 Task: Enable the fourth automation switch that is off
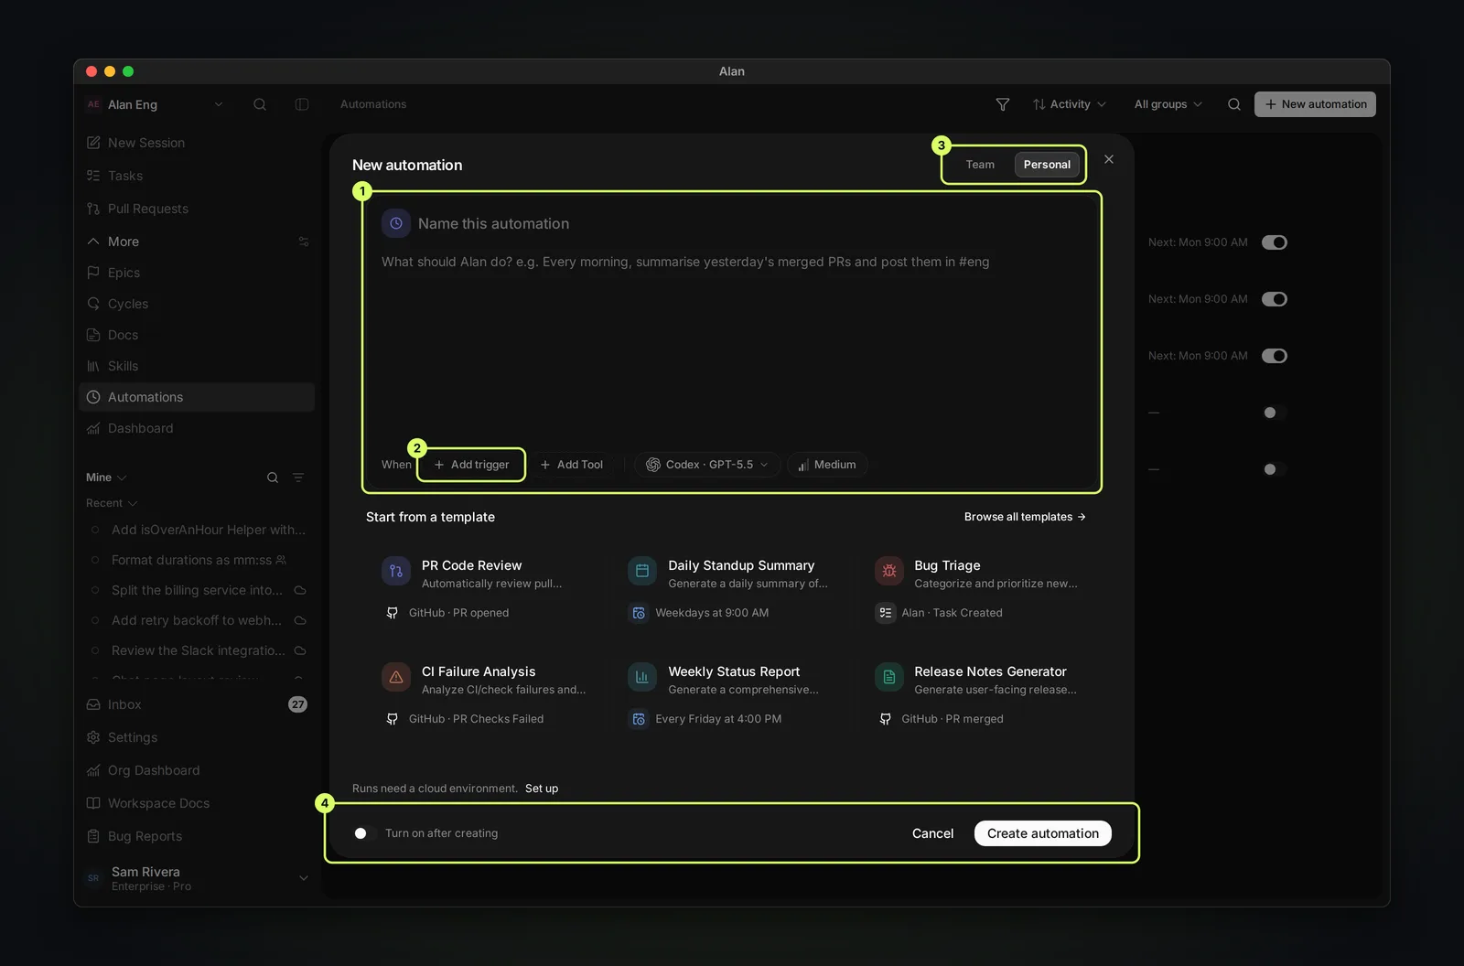[x=1275, y=413]
